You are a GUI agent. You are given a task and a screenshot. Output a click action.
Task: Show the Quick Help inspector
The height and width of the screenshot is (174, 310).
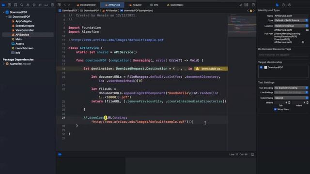[290, 5]
